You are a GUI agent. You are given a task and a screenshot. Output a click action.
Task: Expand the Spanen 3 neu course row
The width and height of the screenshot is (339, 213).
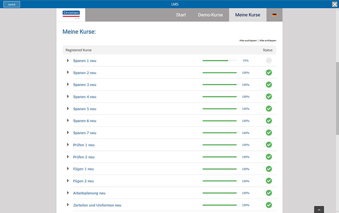pos(68,84)
